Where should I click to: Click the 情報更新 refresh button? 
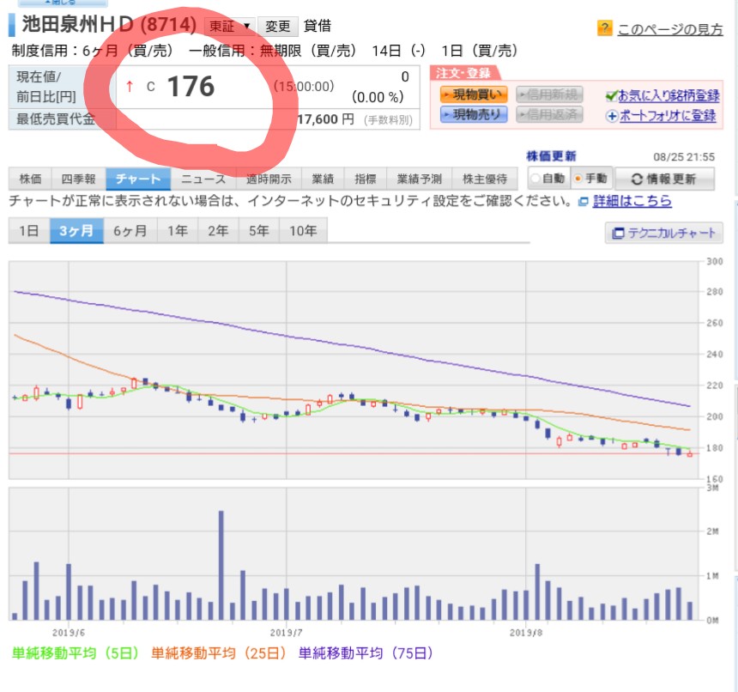pyautogui.click(x=664, y=179)
